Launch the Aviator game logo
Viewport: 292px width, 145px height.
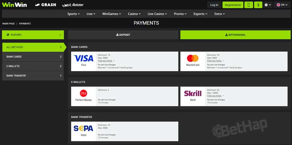(73, 5)
